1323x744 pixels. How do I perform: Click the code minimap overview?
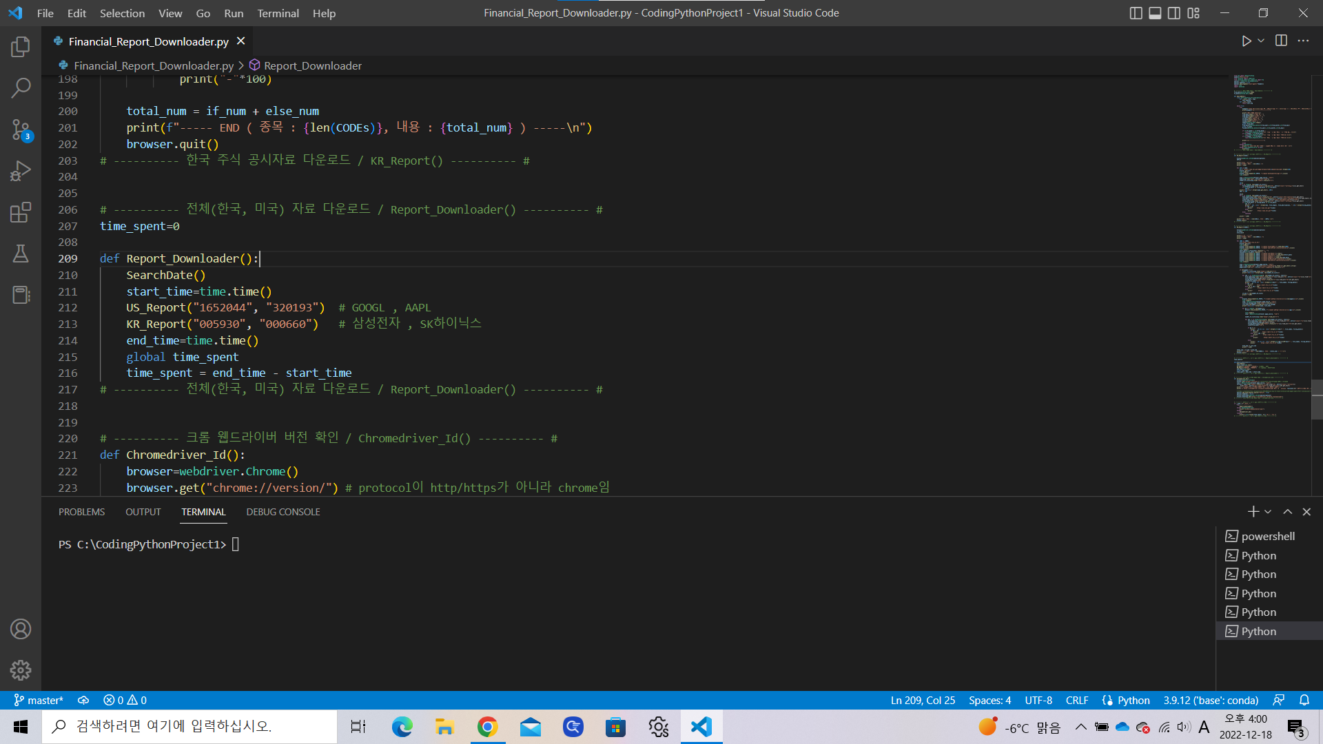[x=1271, y=245]
